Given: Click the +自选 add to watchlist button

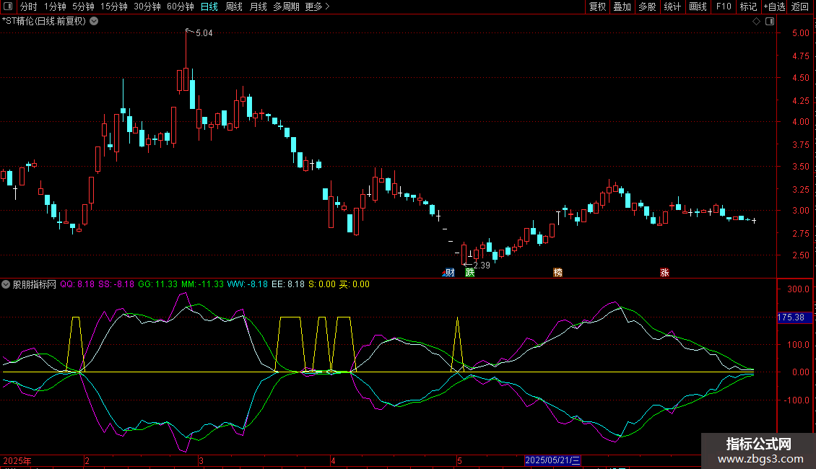Looking at the screenshot, I should tap(774, 6).
